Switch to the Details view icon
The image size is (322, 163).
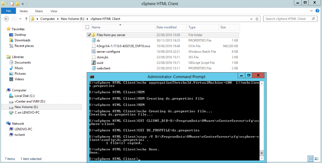pos(310,159)
